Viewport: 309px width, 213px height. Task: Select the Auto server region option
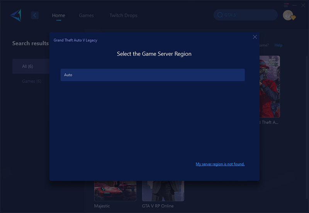tap(153, 75)
